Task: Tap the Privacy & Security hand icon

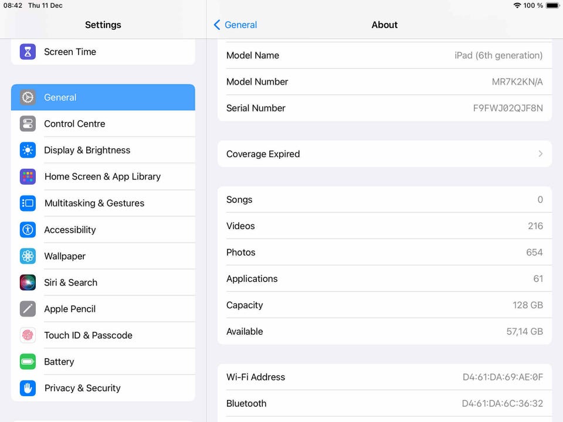Action: [x=28, y=388]
